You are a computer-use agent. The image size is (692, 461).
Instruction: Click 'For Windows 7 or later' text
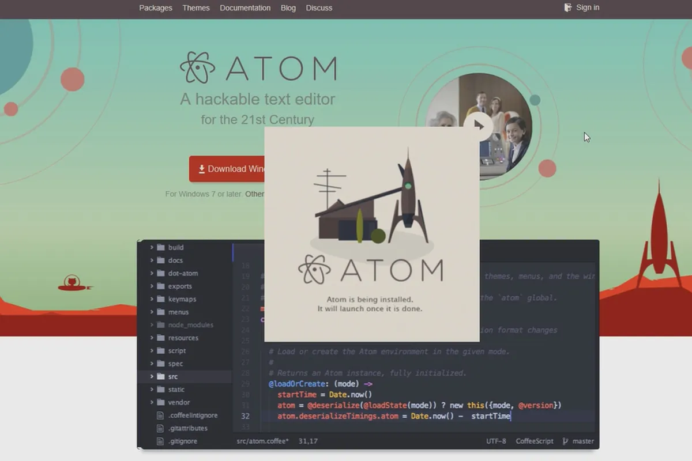point(204,194)
